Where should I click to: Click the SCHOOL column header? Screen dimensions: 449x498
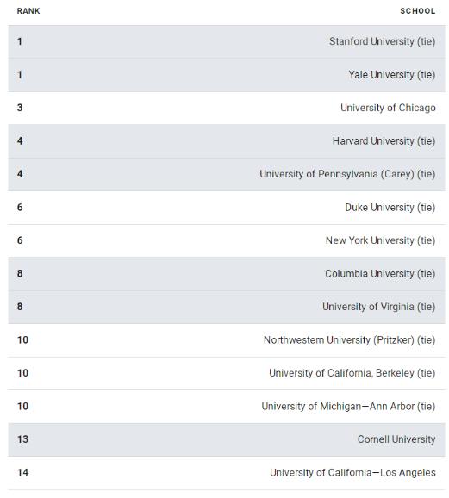coord(417,11)
